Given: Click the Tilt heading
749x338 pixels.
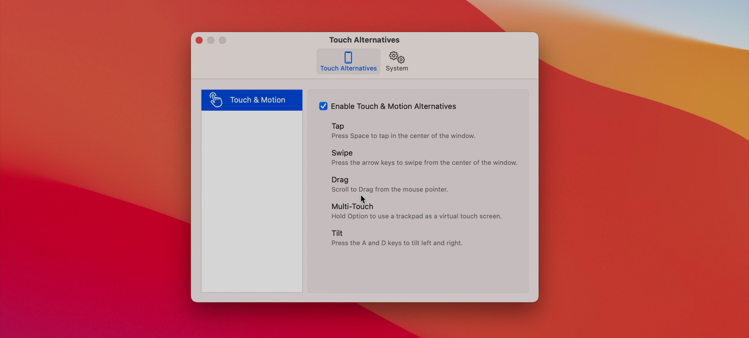Looking at the screenshot, I should tap(337, 233).
